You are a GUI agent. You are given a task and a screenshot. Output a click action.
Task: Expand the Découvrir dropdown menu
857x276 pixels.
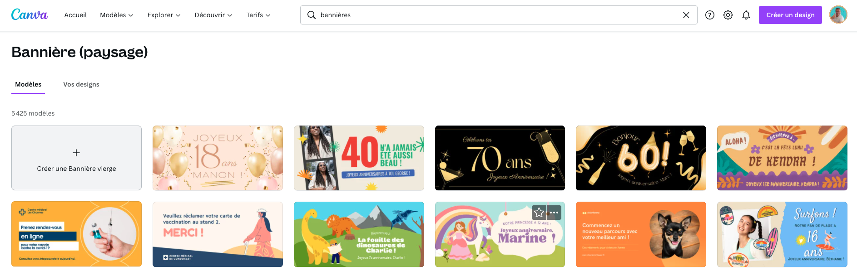point(213,15)
